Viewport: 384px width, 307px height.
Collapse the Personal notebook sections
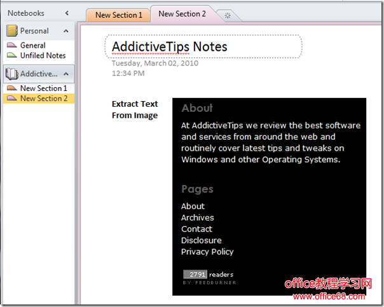65,31
